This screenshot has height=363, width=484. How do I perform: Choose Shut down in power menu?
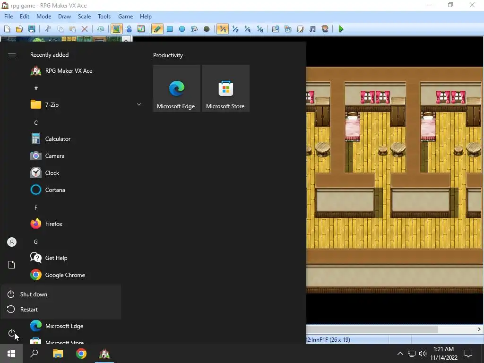(x=61, y=294)
